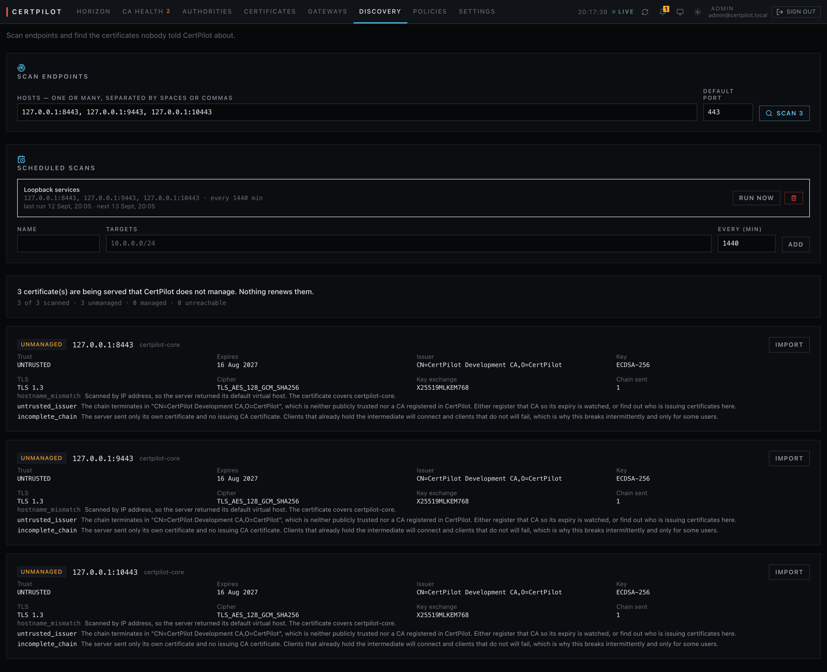Open the Horizon tab
The height and width of the screenshot is (672, 827).
click(x=94, y=11)
